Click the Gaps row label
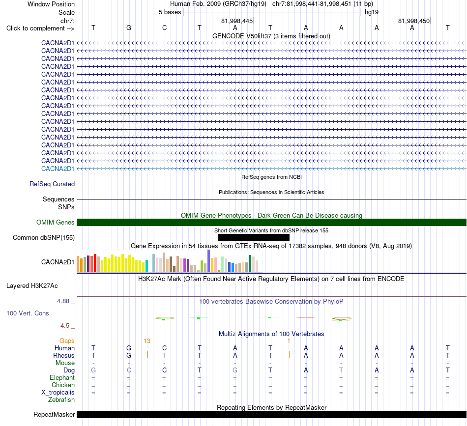This screenshot has width=467, height=426. click(67, 341)
